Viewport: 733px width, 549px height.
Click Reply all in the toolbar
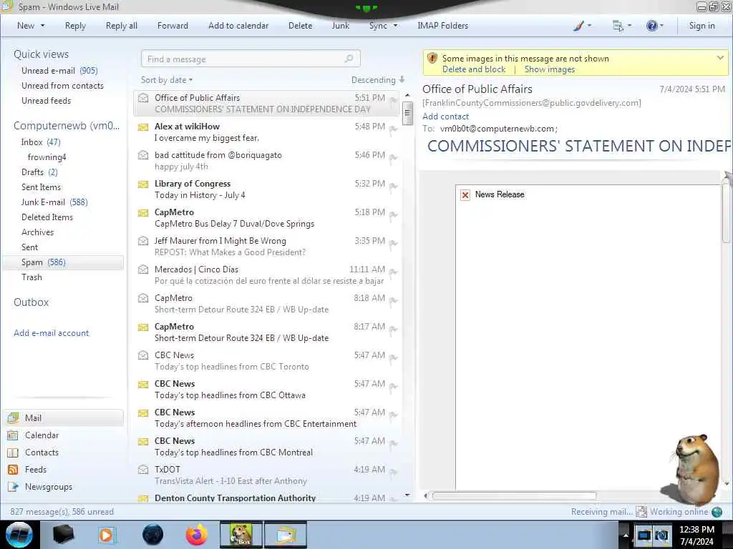[x=122, y=26]
